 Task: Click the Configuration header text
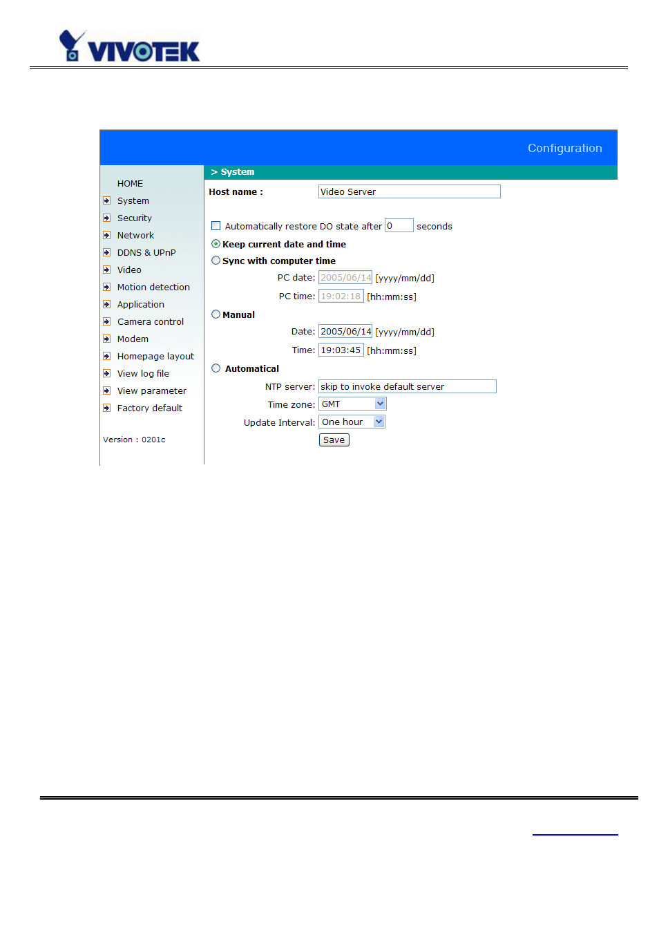[565, 149]
